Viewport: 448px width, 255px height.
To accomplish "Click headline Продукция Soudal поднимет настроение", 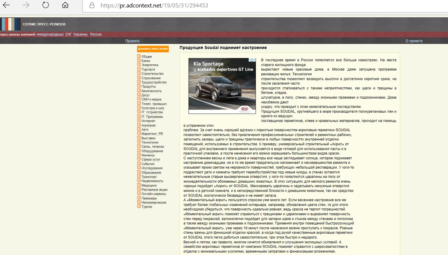I will coord(223,48).
